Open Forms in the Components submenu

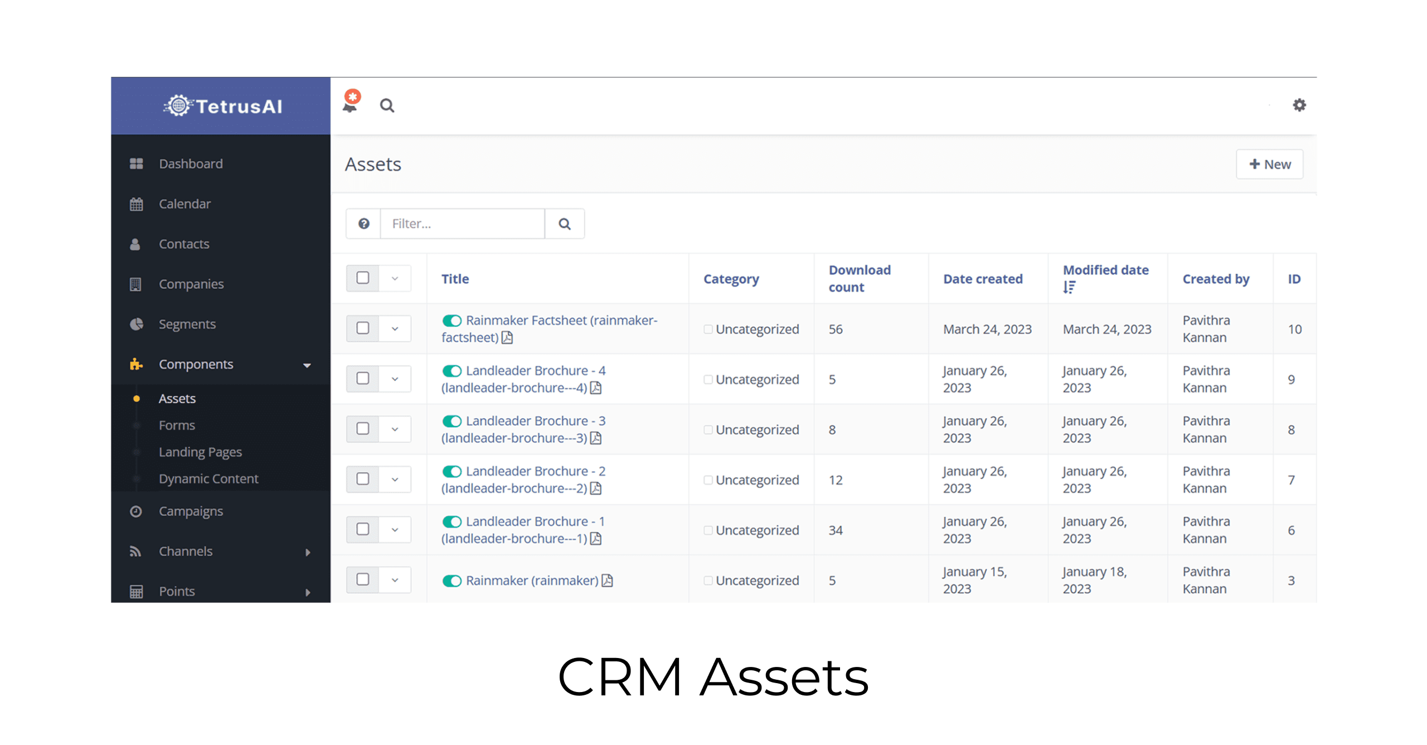[x=177, y=425]
